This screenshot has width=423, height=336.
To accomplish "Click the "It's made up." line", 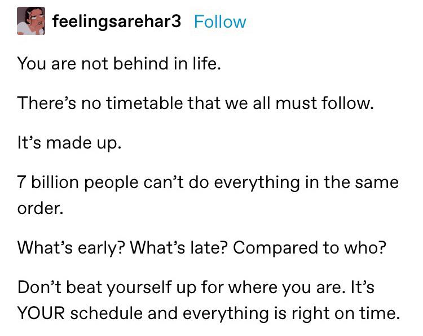I will pos(69,143).
